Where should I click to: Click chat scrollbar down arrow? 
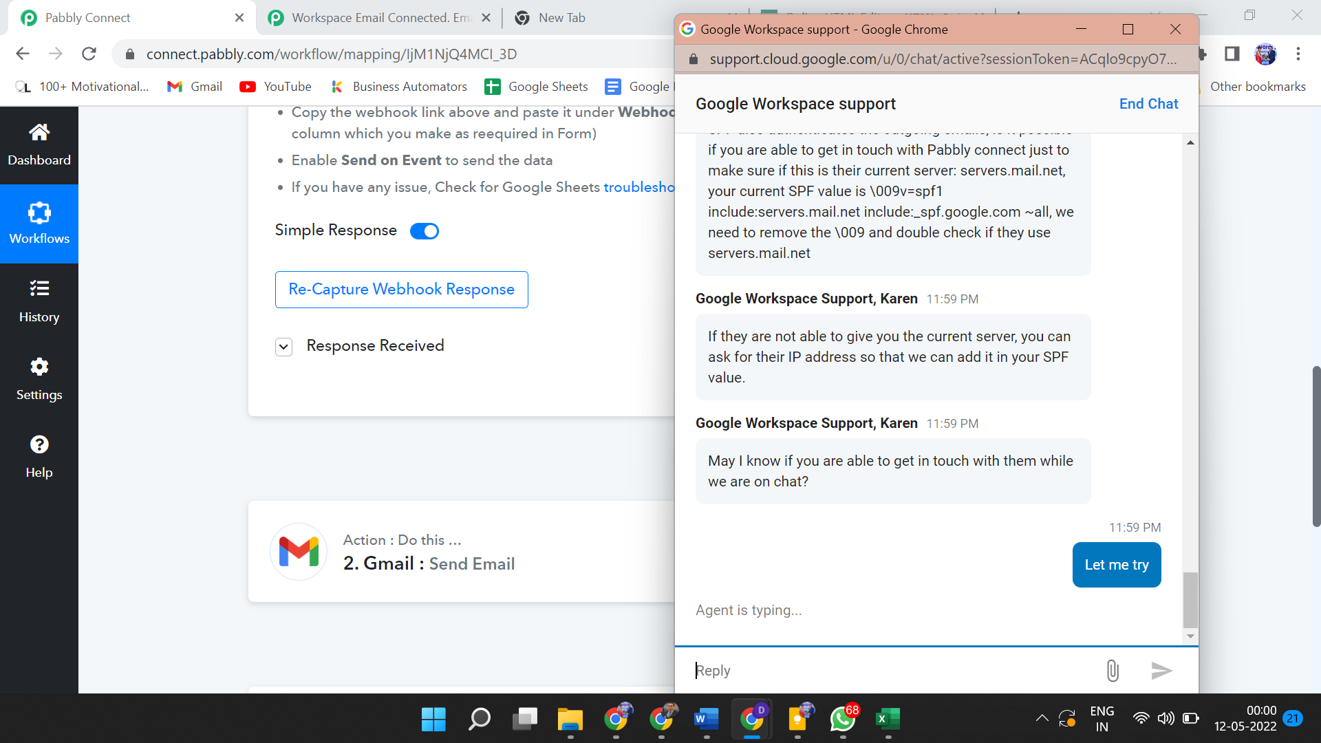click(1190, 636)
